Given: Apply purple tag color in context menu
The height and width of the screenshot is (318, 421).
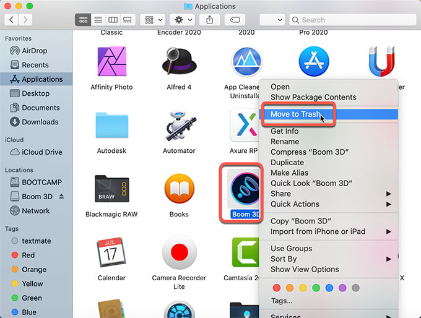Looking at the screenshot, I should pyautogui.click(x=342, y=288).
